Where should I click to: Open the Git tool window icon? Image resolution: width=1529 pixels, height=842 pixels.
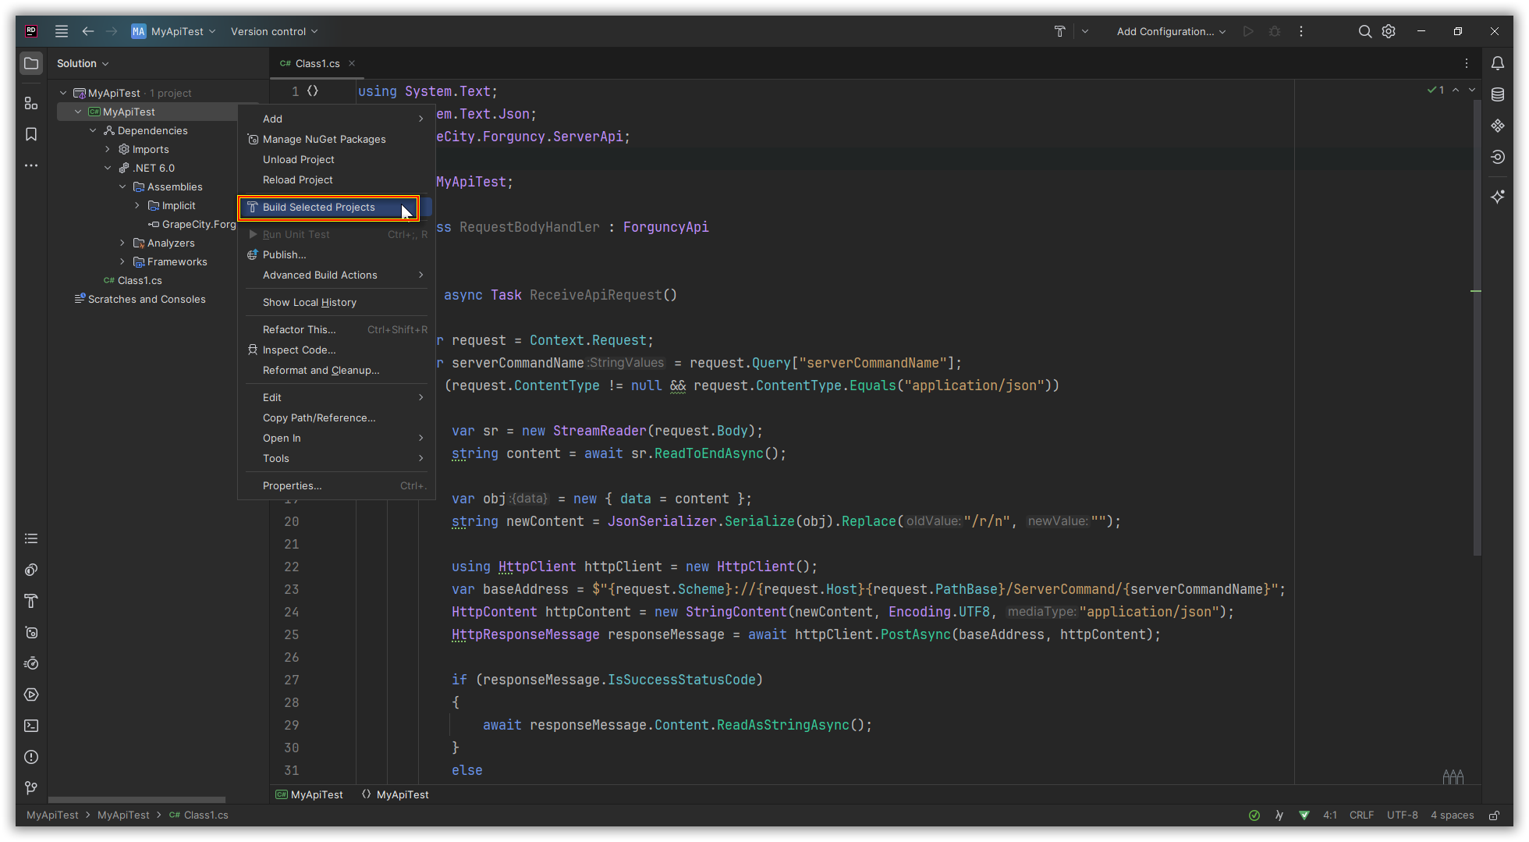coord(31,788)
